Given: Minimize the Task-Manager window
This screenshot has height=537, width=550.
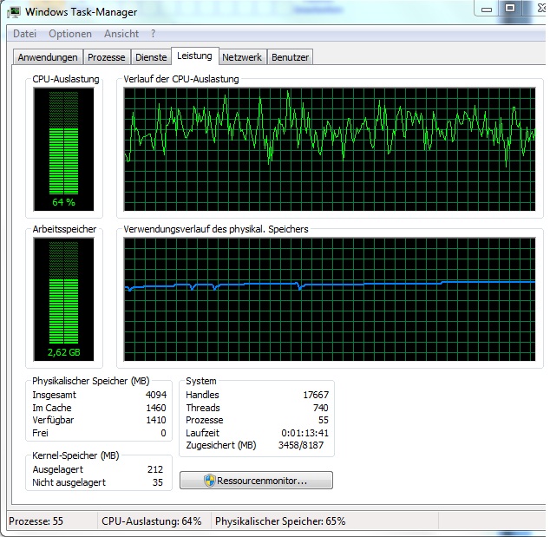Looking at the screenshot, I should pos(487,10).
